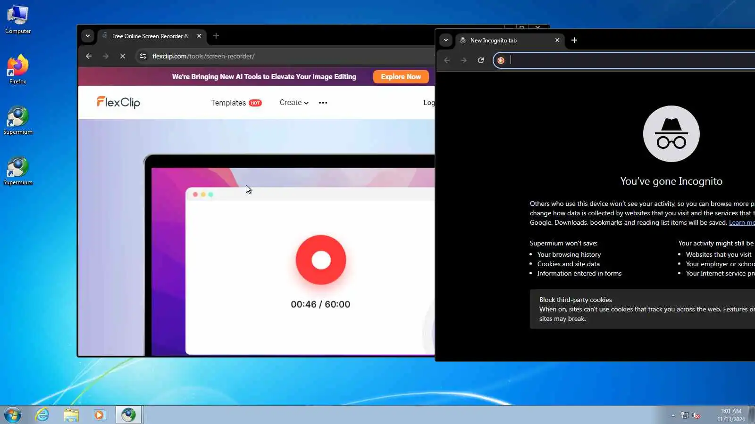
Task: Go forward in the Incognito window
Action: point(464,60)
